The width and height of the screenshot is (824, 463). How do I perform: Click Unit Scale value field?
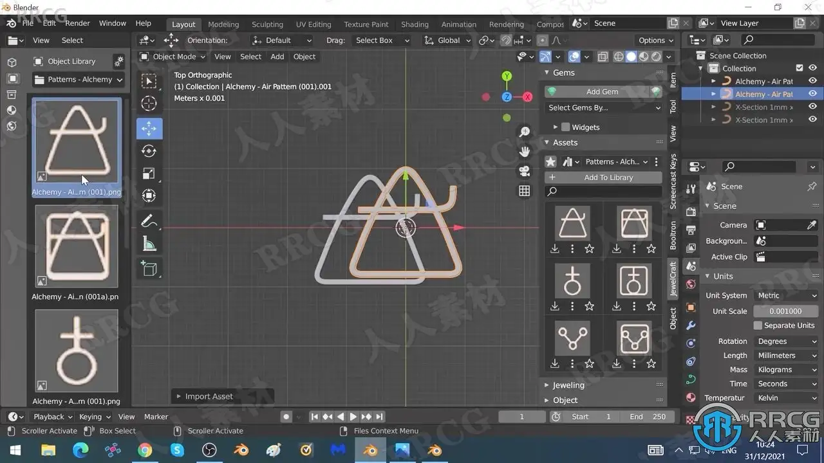[786, 311]
